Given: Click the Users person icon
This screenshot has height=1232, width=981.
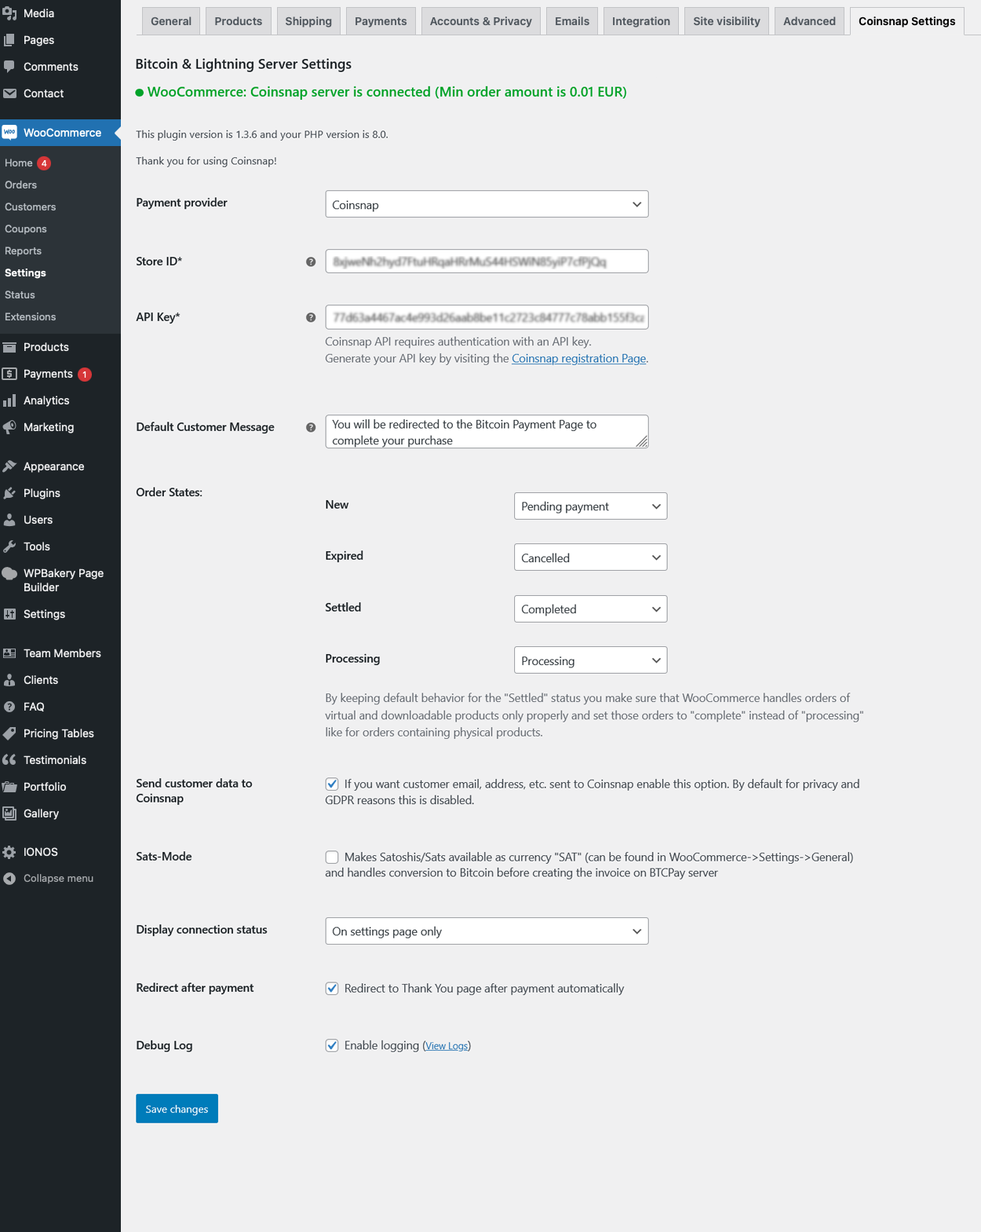Looking at the screenshot, I should click(x=9, y=520).
